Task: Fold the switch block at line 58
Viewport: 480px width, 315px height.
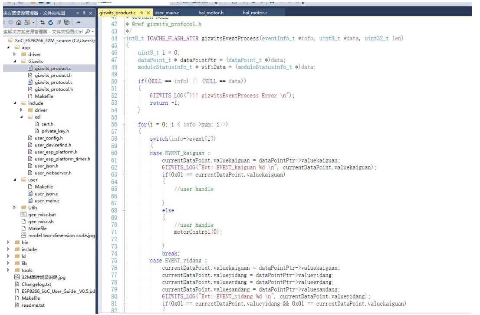Action: [x=124, y=139]
